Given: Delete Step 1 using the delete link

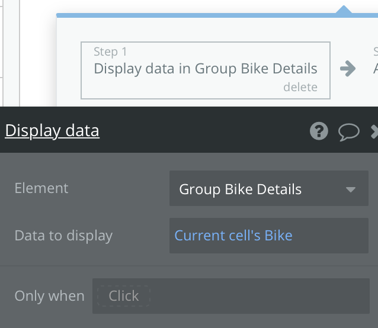Looking at the screenshot, I should point(300,87).
